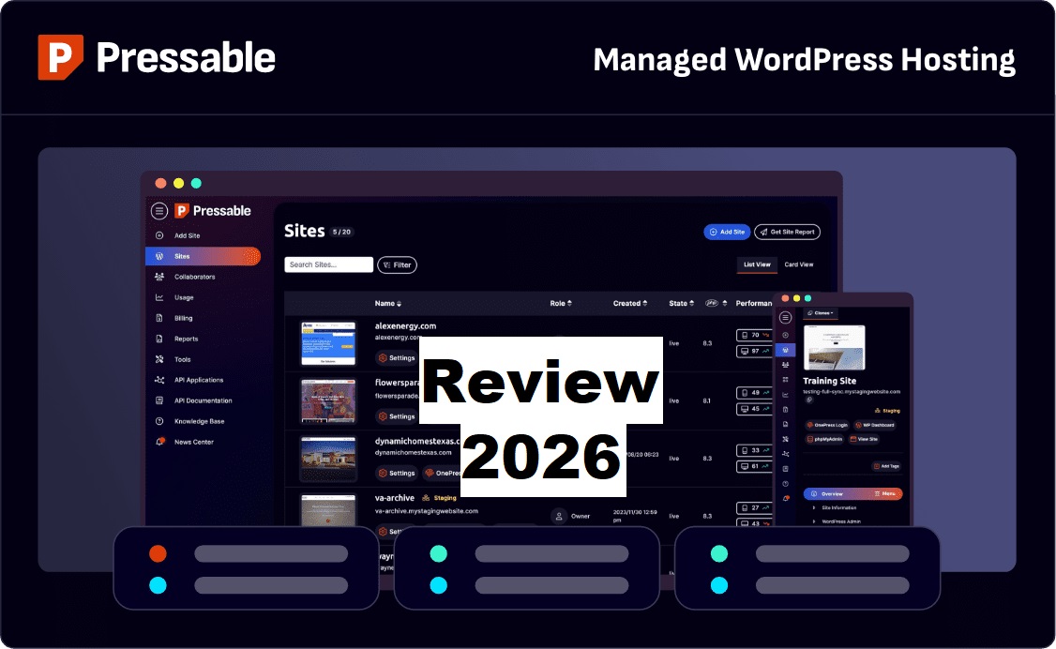The height and width of the screenshot is (649, 1056).
Task: Open the Clones dropdown in mobile panel
Action: coord(824,312)
